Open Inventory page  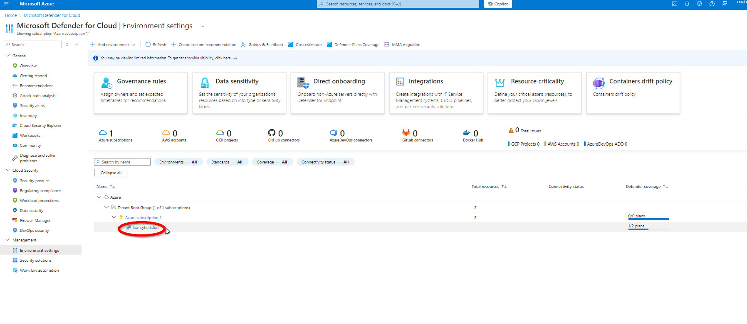28,115
